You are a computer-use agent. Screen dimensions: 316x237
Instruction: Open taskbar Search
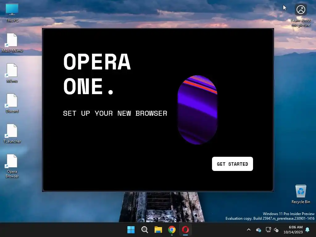[144, 230]
